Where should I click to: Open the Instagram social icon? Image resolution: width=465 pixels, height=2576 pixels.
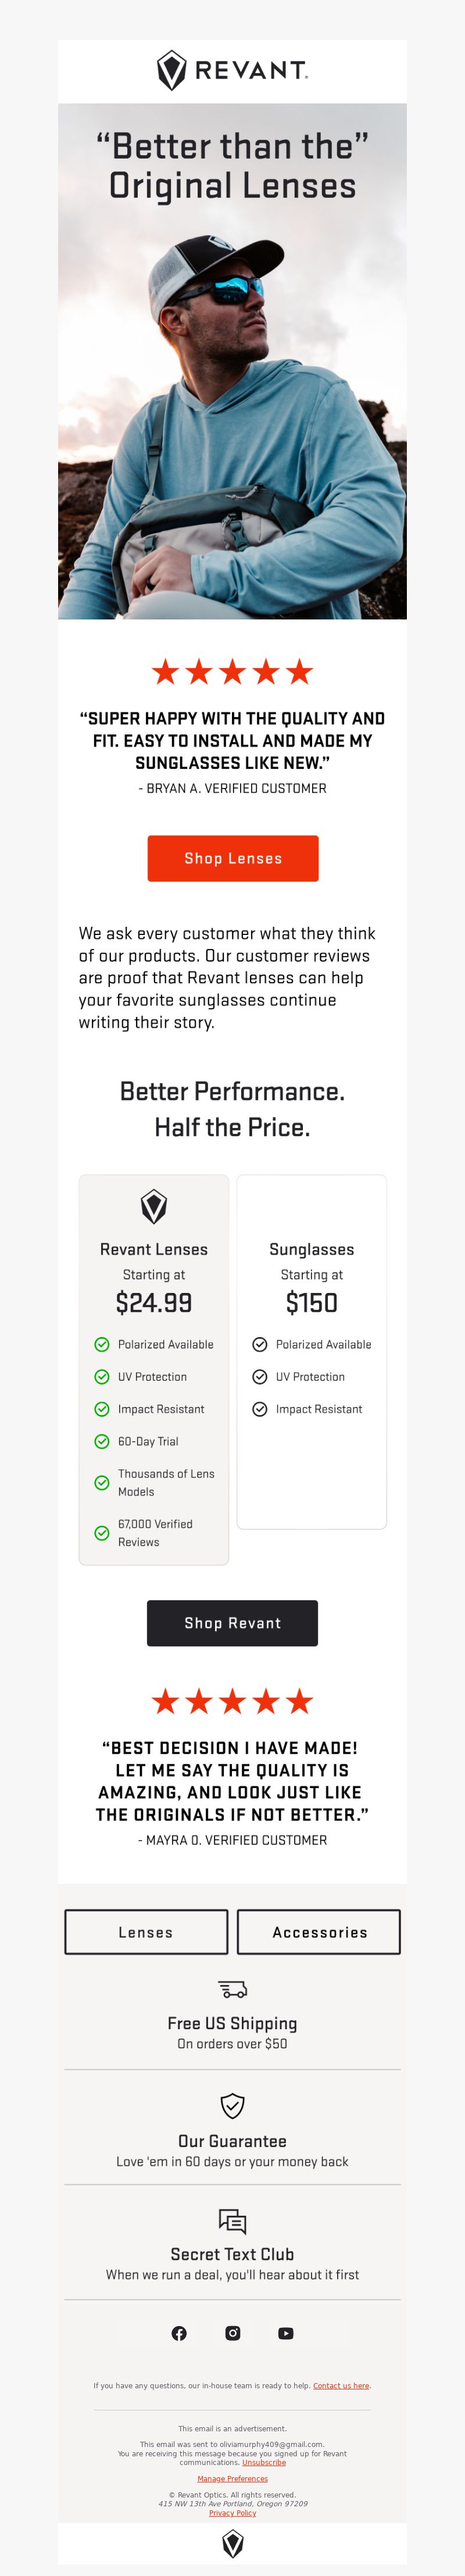pyautogui.click(x=233, y=2333)
